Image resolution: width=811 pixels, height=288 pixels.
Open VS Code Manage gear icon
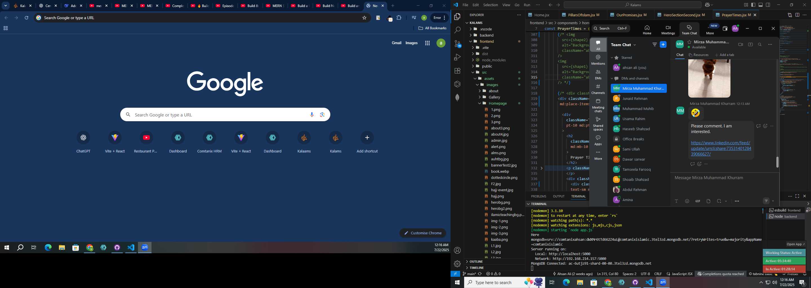coord(457,264)
